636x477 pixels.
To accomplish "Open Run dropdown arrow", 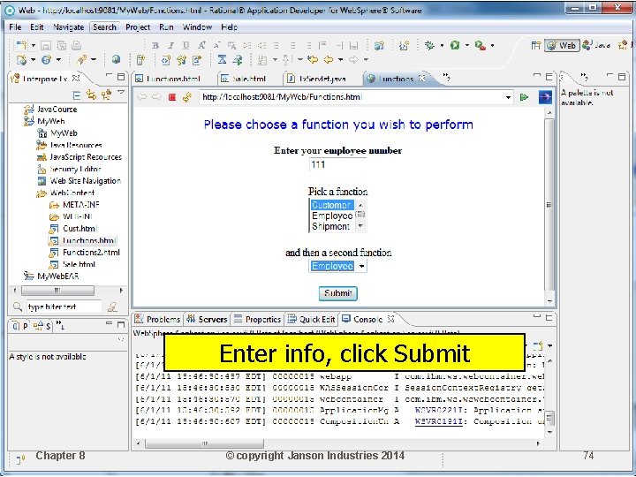I will (467, 45).
